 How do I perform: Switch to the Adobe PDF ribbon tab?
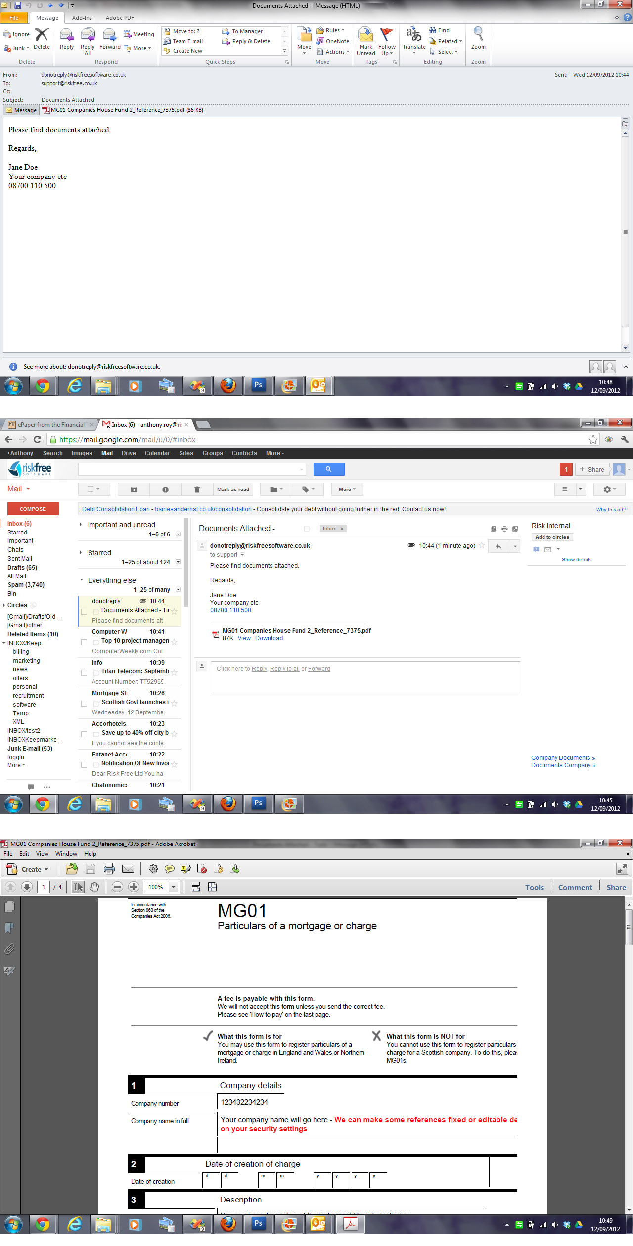[x=120, y=18]
